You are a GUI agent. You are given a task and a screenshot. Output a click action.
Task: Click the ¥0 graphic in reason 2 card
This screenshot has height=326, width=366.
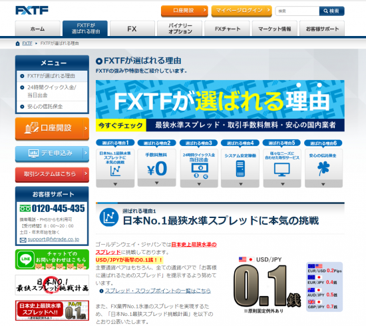pyautogui.click(x=157, y=169)
